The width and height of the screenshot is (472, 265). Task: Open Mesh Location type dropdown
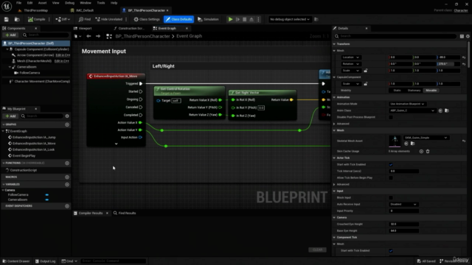[351, 57]
